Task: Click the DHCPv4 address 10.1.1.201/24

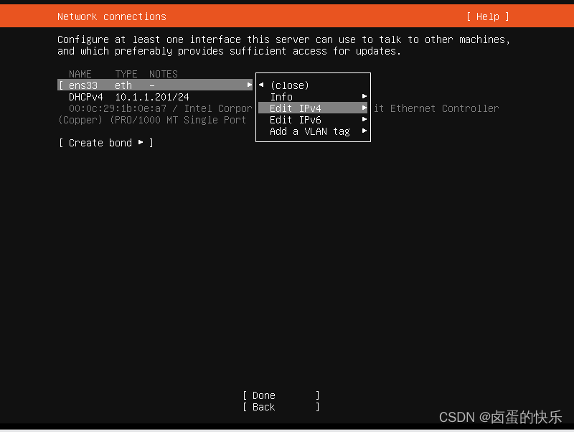Action: tap(152, 97)
